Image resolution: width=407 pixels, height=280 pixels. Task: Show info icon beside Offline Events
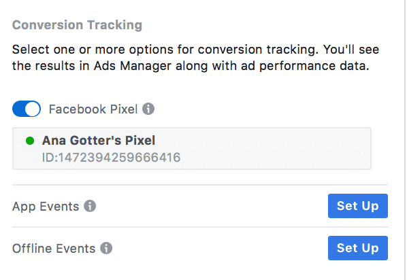tap(106, 248)
